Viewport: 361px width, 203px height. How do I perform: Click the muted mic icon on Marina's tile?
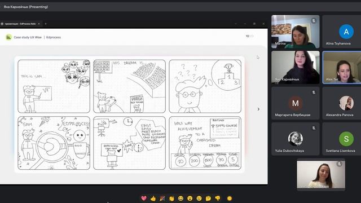[314, 21]
